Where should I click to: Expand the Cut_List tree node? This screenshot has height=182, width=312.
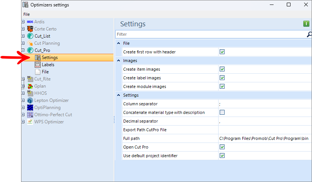(23, 36)
